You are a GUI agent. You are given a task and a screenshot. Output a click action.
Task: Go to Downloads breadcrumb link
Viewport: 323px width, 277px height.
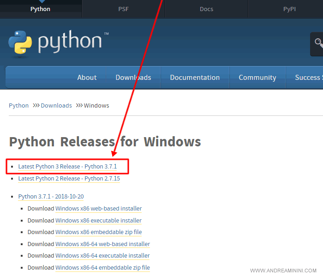point(56,106)
